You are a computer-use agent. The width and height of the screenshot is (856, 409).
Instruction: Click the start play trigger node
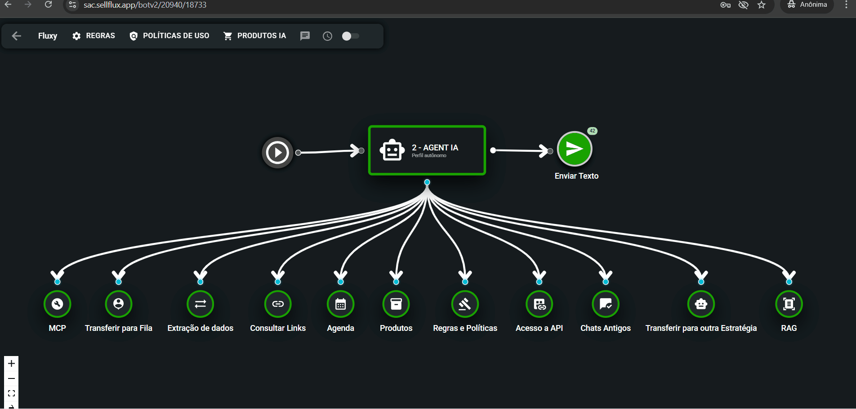(x=277, y=153)
